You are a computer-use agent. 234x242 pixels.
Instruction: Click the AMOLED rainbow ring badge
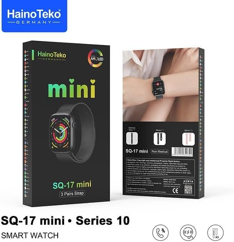pos(96,58)
